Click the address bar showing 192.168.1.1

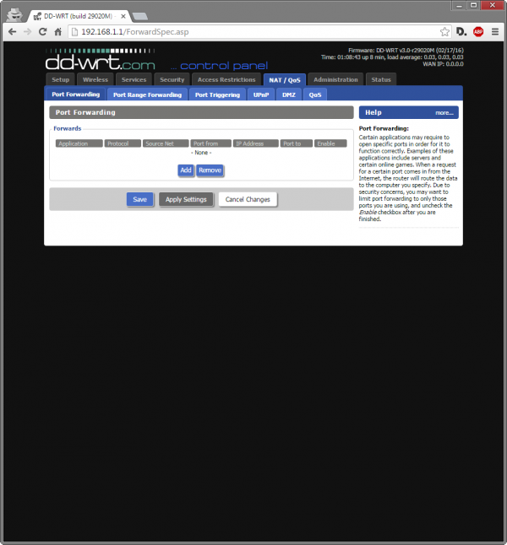pyautogui.click(x=253, y=31)
